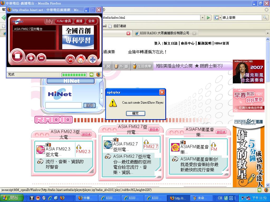Decrease volume with the minus button
The height and width of the screenshot is (202, 270).
point(41,58)
